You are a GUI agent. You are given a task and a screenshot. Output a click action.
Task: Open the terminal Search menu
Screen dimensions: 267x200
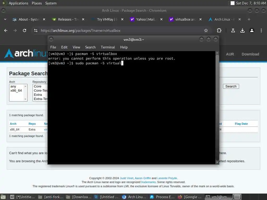[90, 47]
